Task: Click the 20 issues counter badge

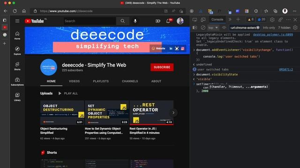Action: 262,20
